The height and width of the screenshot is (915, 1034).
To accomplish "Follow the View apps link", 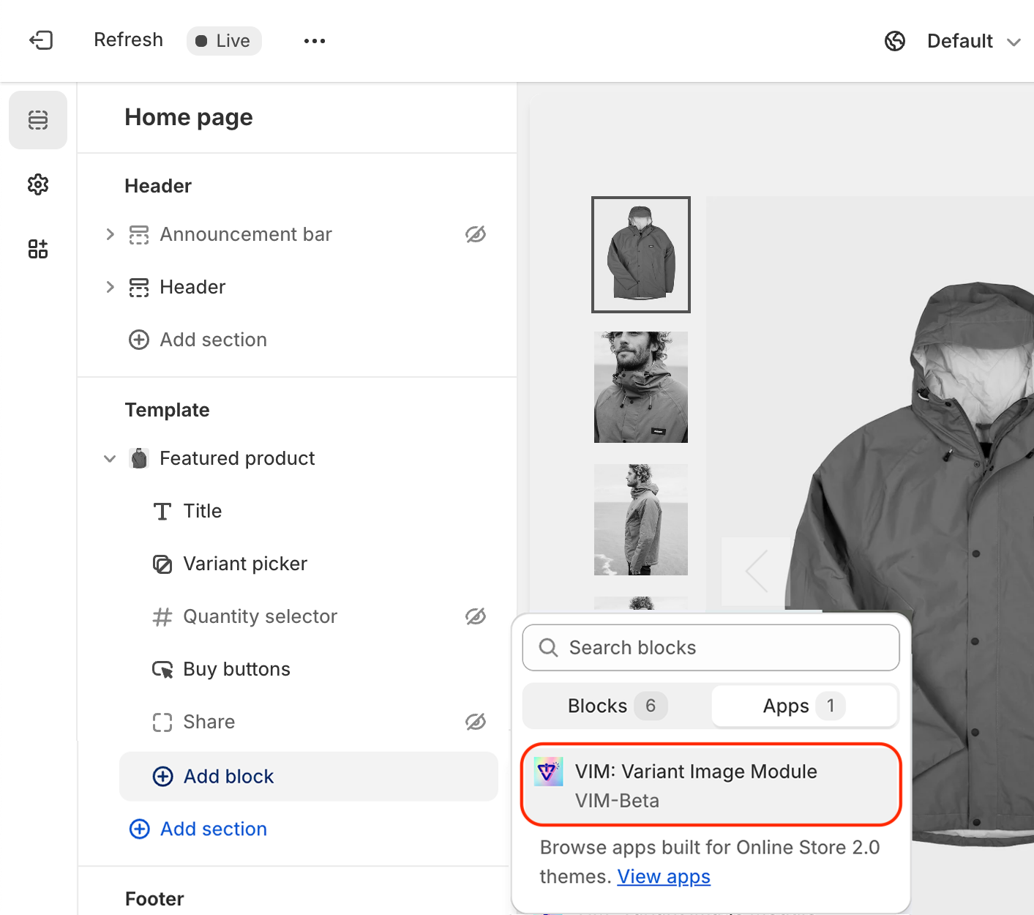I will 663,876.
